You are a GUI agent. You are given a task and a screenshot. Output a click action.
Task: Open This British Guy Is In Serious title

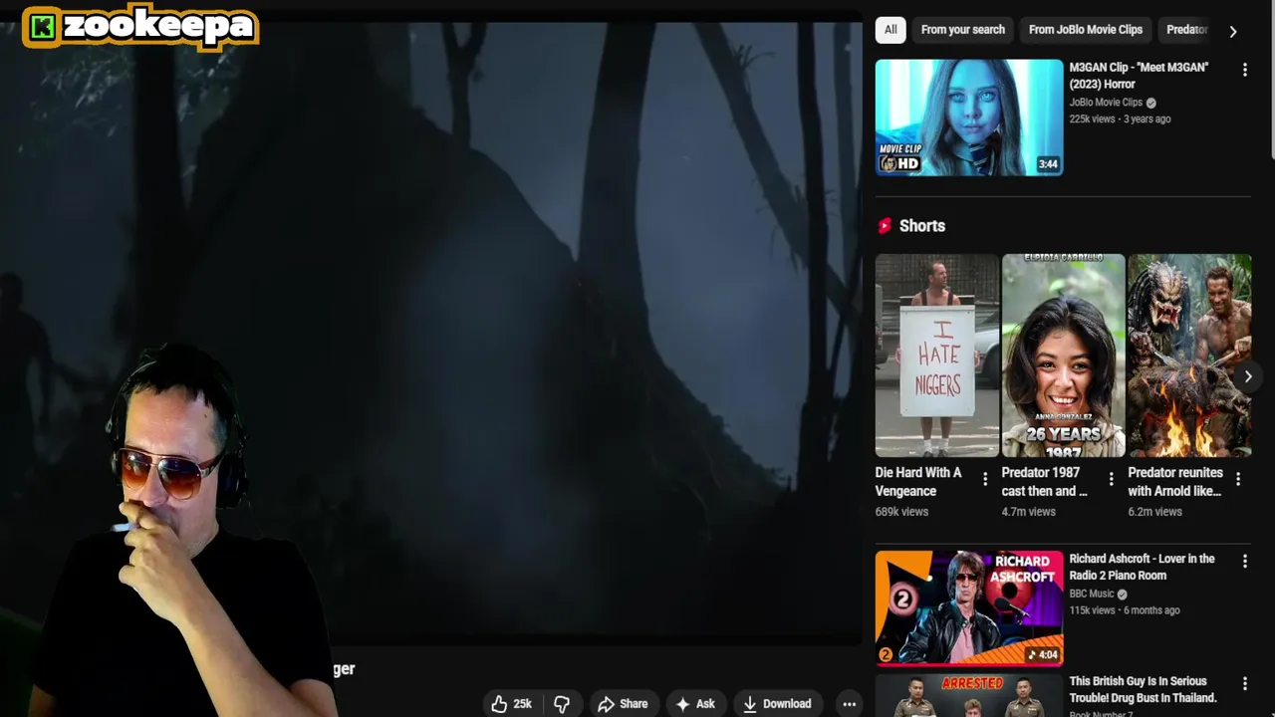point(1144,689)
